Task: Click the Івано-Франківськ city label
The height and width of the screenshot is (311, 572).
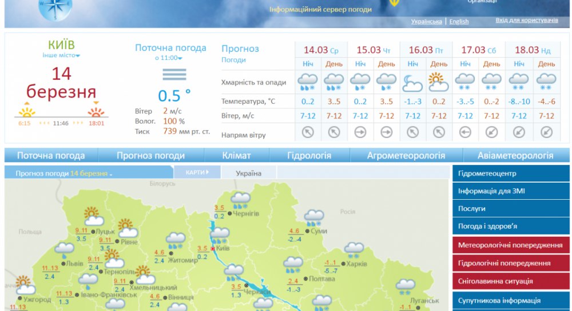Action: pos(109,295)
